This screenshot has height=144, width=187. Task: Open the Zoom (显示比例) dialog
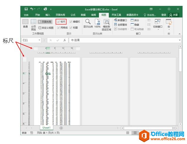[x=88, y=24]
